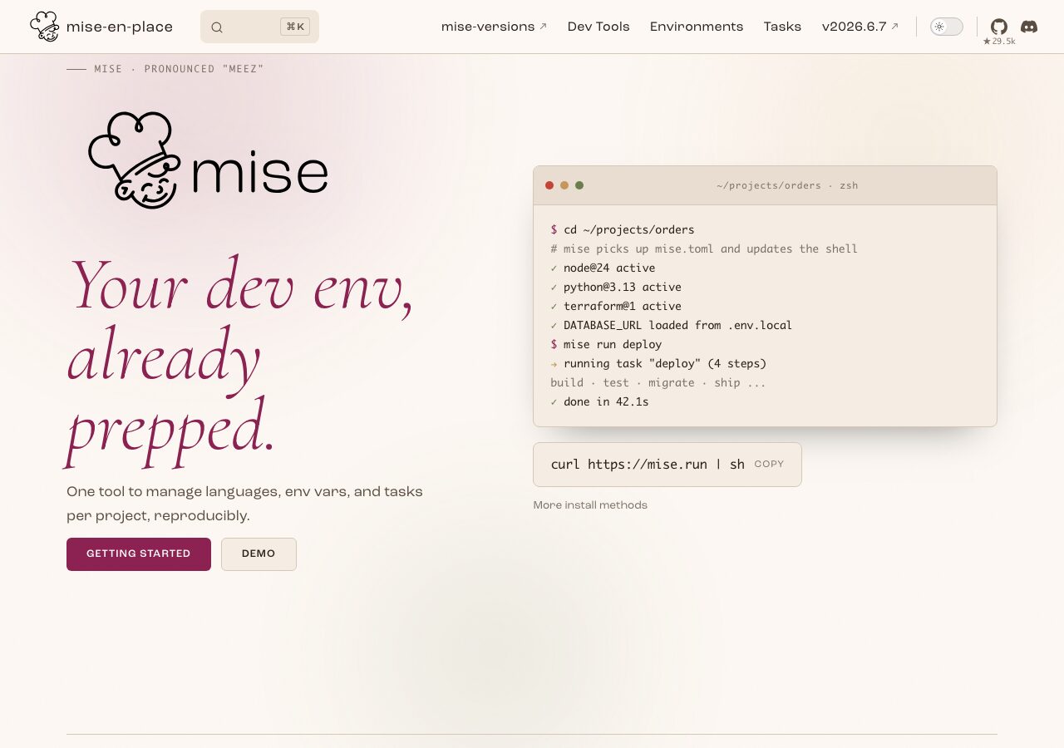Click the 'build · test · migrate · ship' line
Image resolution: width=1064 pixels, height=748 pixels.
[658, 382]
